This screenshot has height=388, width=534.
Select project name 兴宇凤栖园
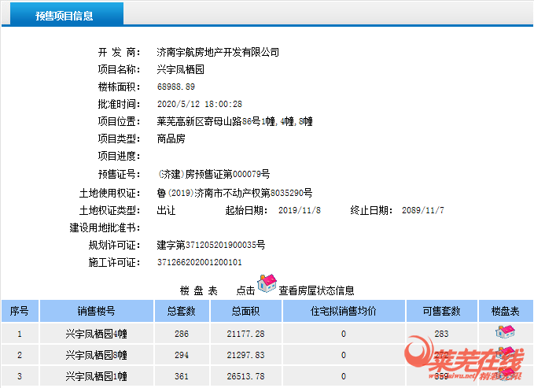pos(181,69)
